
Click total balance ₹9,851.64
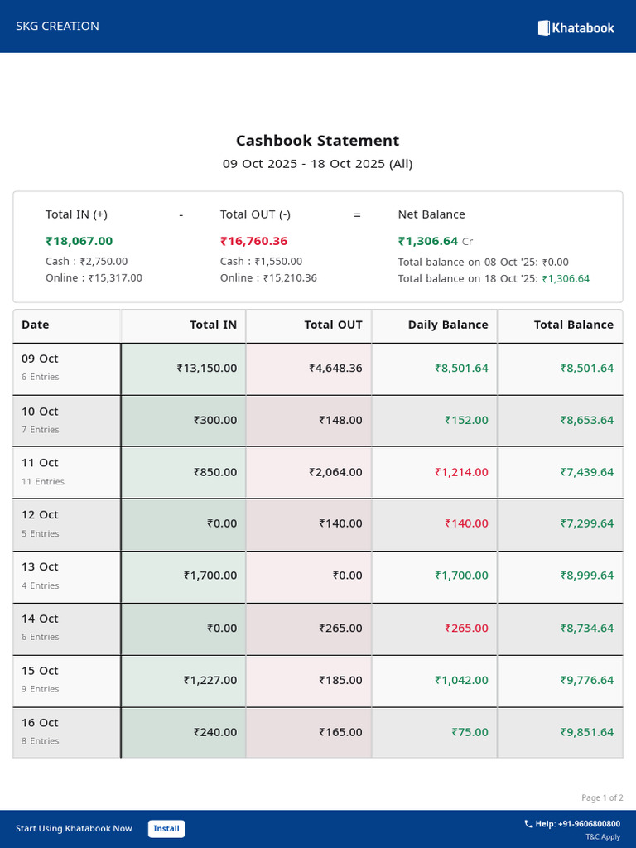point(587,732)
